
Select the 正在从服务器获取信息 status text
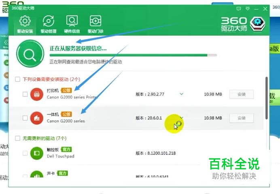click(x=78, y=48)
